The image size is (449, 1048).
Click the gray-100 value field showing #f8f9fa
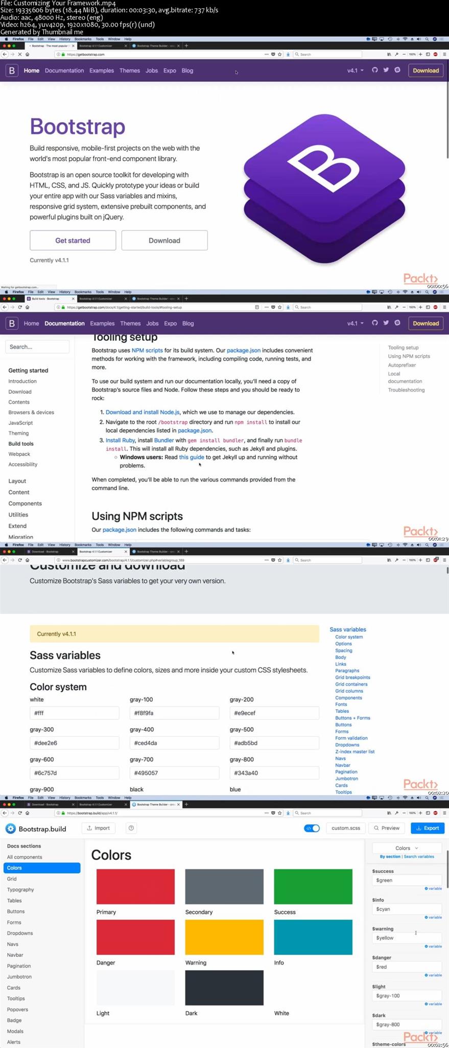174,713
